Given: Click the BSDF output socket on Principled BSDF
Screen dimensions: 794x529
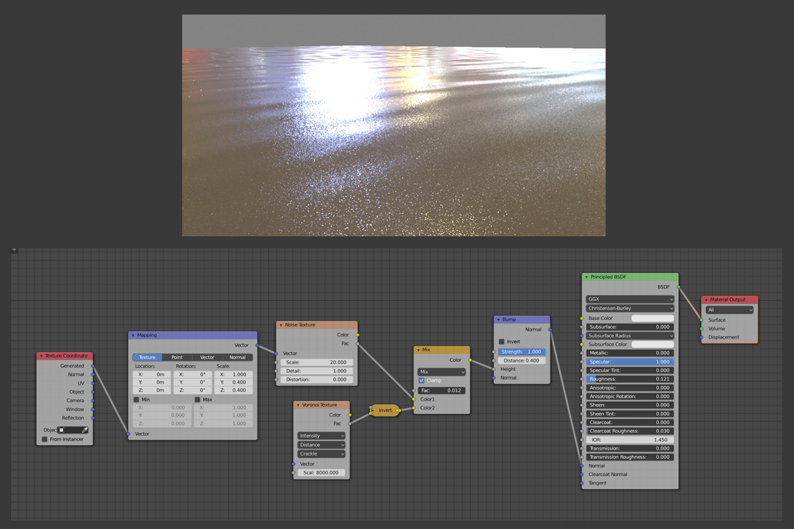Looking at the screenshot, I should (679, 287).
